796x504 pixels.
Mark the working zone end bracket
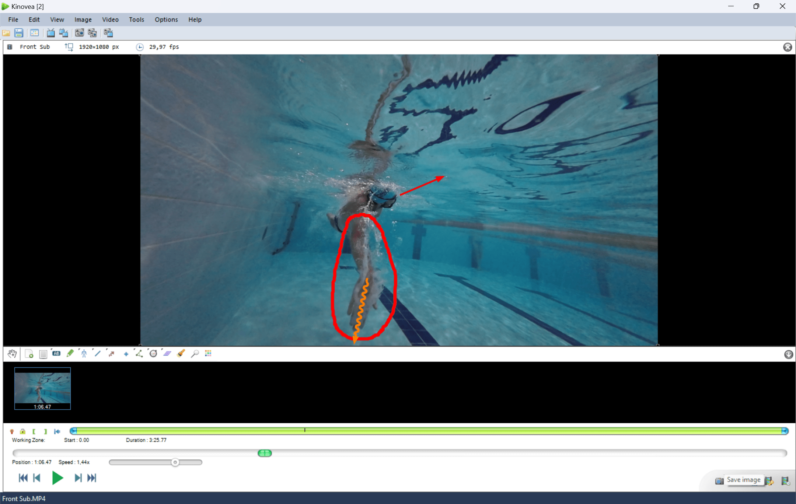pos(45,431)
